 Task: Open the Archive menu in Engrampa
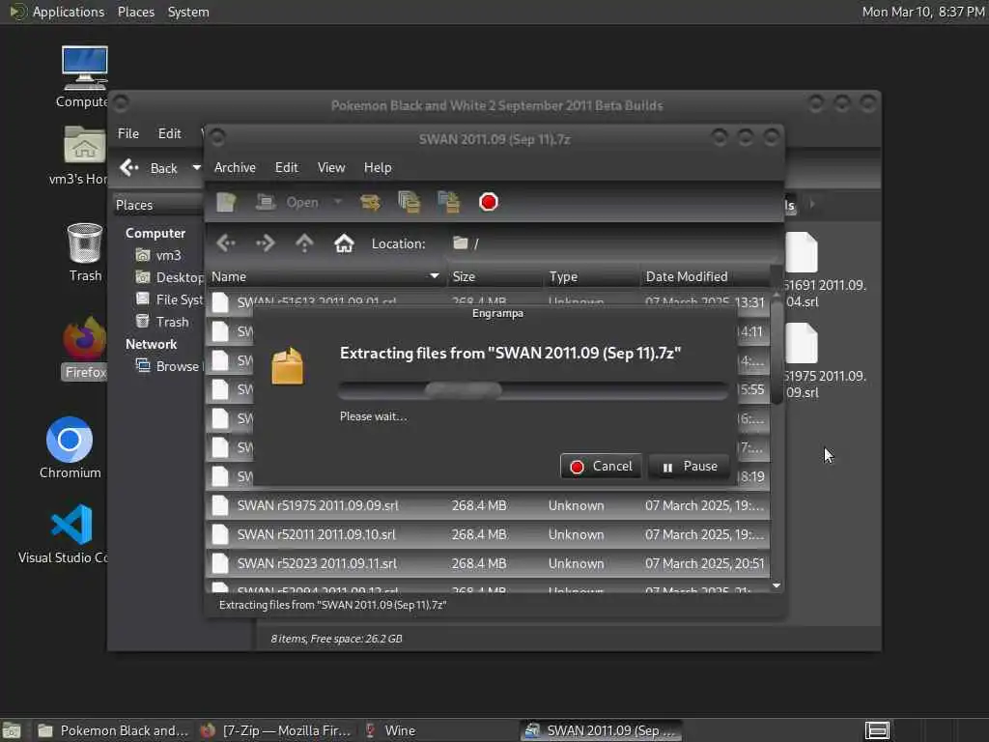235,167
